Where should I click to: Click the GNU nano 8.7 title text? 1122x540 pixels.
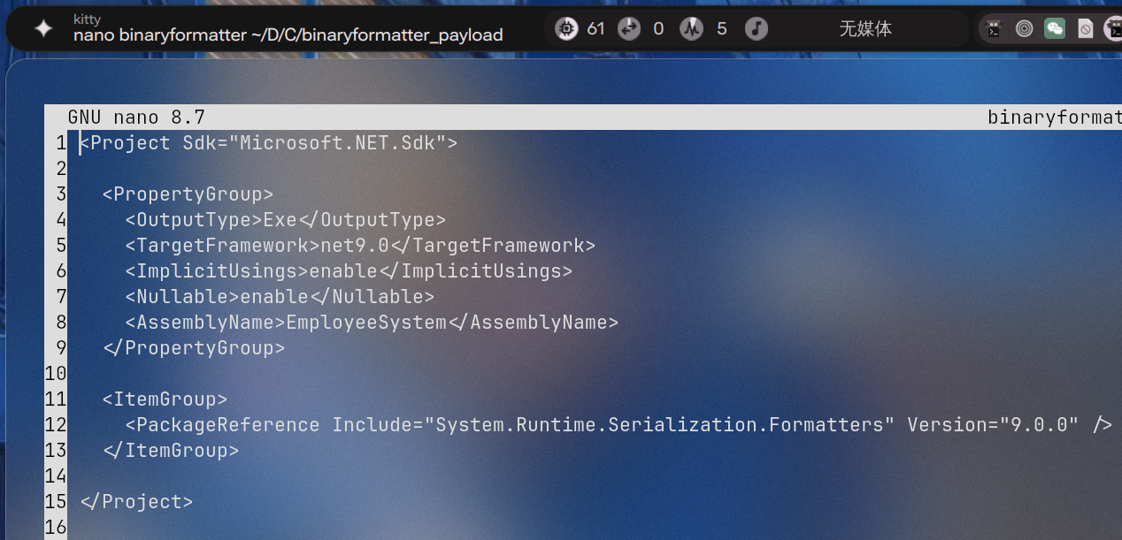pos(136,118)
